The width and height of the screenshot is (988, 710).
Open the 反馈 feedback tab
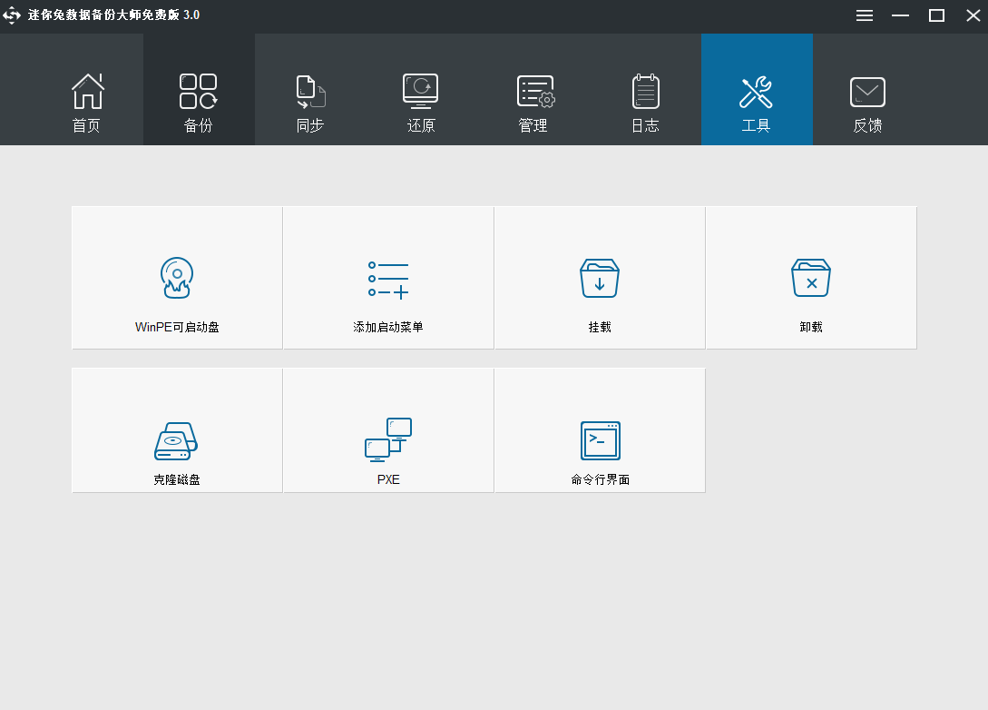click(x=867, y=90)
